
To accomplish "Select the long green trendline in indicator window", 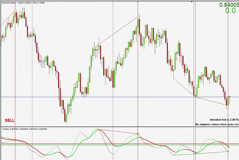I will [x=201, y=153].
